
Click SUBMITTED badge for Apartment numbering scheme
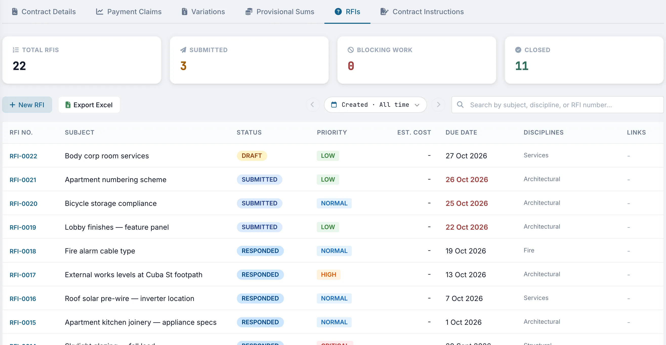click(259, 179)
